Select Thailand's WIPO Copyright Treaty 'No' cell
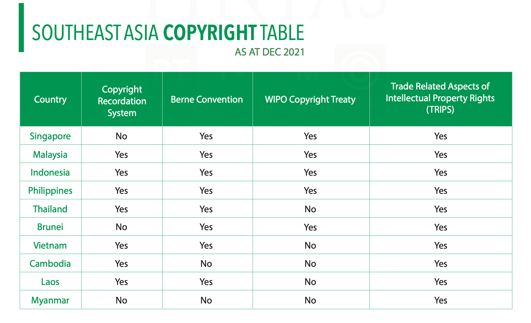The image size is (531, 323). click(310, 209)
